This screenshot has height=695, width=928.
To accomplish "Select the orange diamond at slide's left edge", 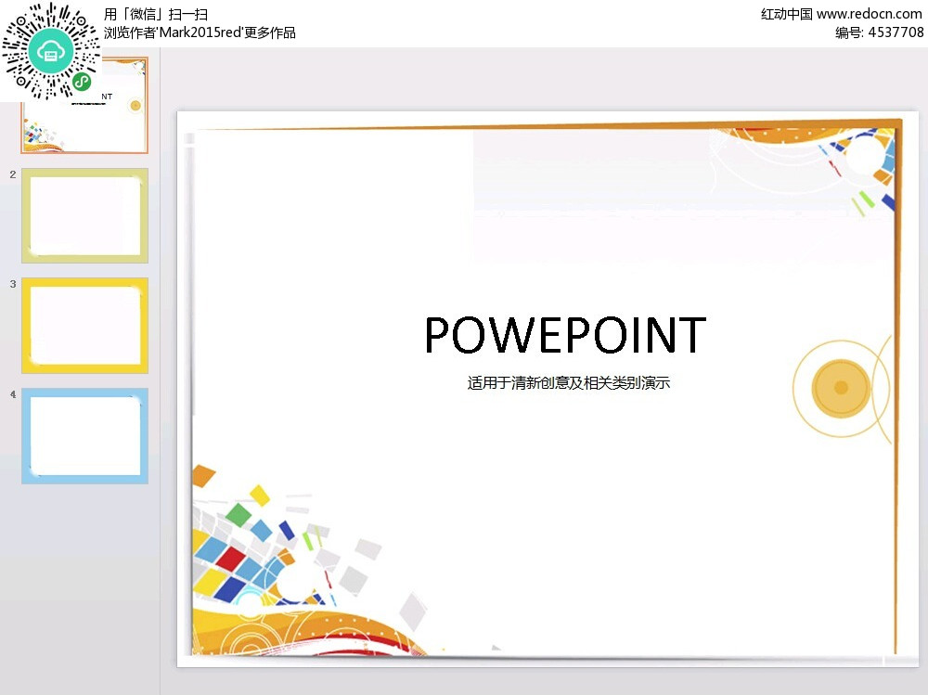I will coord(203,476).
